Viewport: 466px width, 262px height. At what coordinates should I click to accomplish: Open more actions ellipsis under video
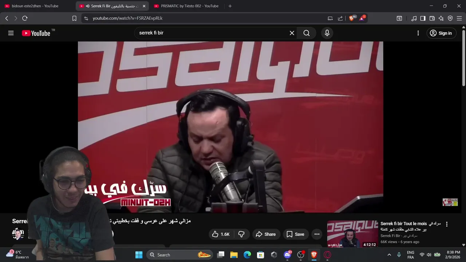317,234
